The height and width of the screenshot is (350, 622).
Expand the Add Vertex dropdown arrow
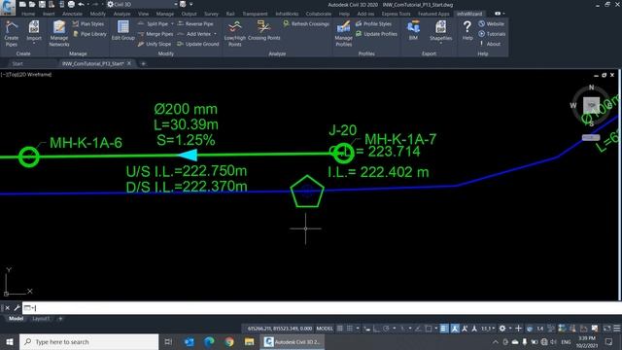[x=216, y=34]
